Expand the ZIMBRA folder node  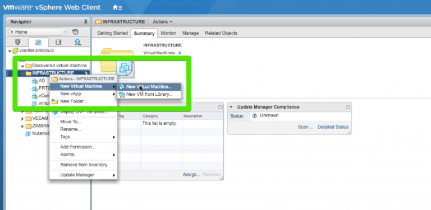click(22, 127)
